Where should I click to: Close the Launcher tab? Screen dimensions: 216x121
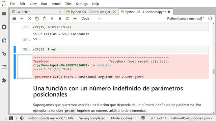(x=60, y=12)
